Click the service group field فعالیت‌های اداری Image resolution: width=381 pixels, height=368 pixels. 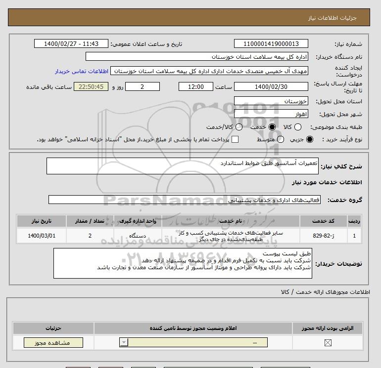click(185, 200)
